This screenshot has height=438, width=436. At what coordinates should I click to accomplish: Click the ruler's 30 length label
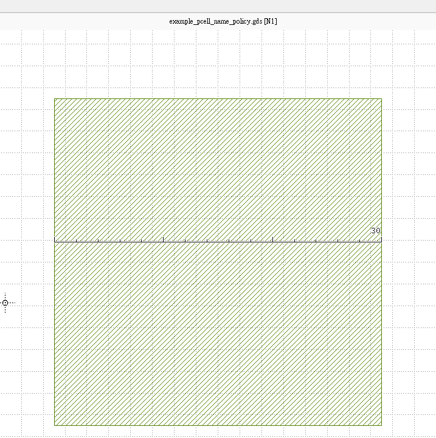pyautogui.click(x=376, y=231)
